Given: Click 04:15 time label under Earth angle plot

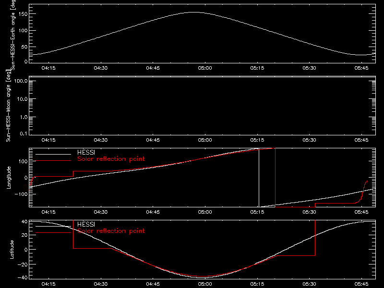Looking at the screenshot, I should pyautogui.click(x=48, y=68).
